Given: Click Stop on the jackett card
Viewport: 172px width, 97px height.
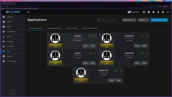Looking at the screenshot, I should 93,63.
